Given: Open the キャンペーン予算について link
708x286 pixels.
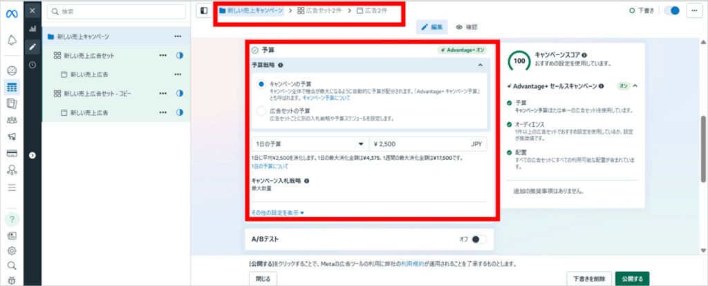Looking at the screenshot, I should [x=326, y=98].
